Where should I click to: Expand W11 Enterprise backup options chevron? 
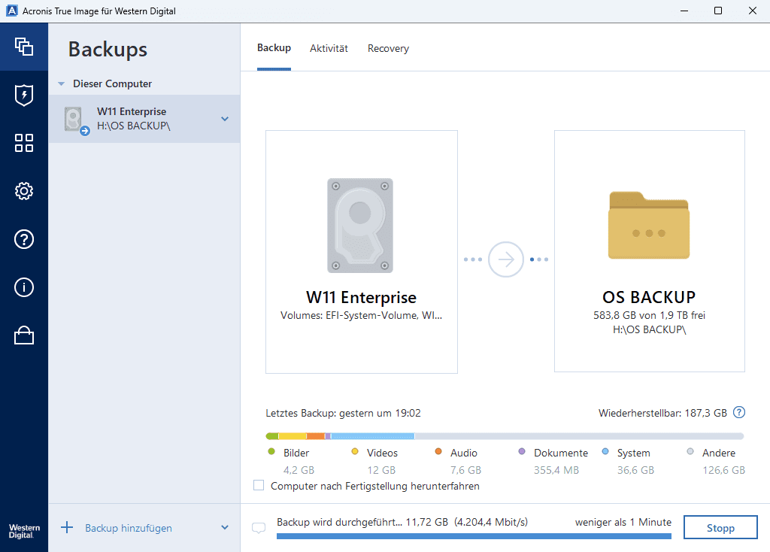[224, 119]
